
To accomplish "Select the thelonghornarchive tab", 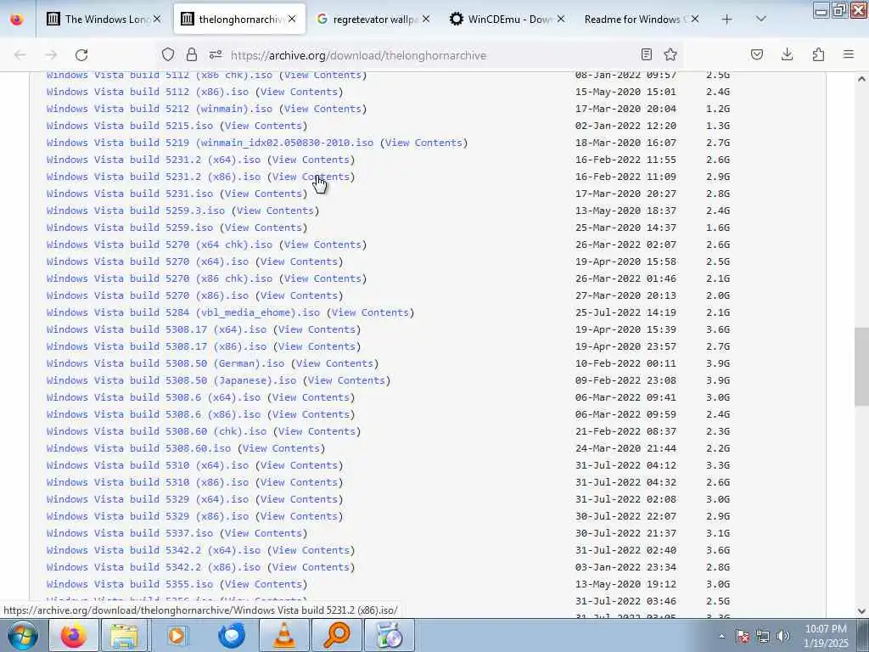I will pyautogui.click(x=239, y=20).
